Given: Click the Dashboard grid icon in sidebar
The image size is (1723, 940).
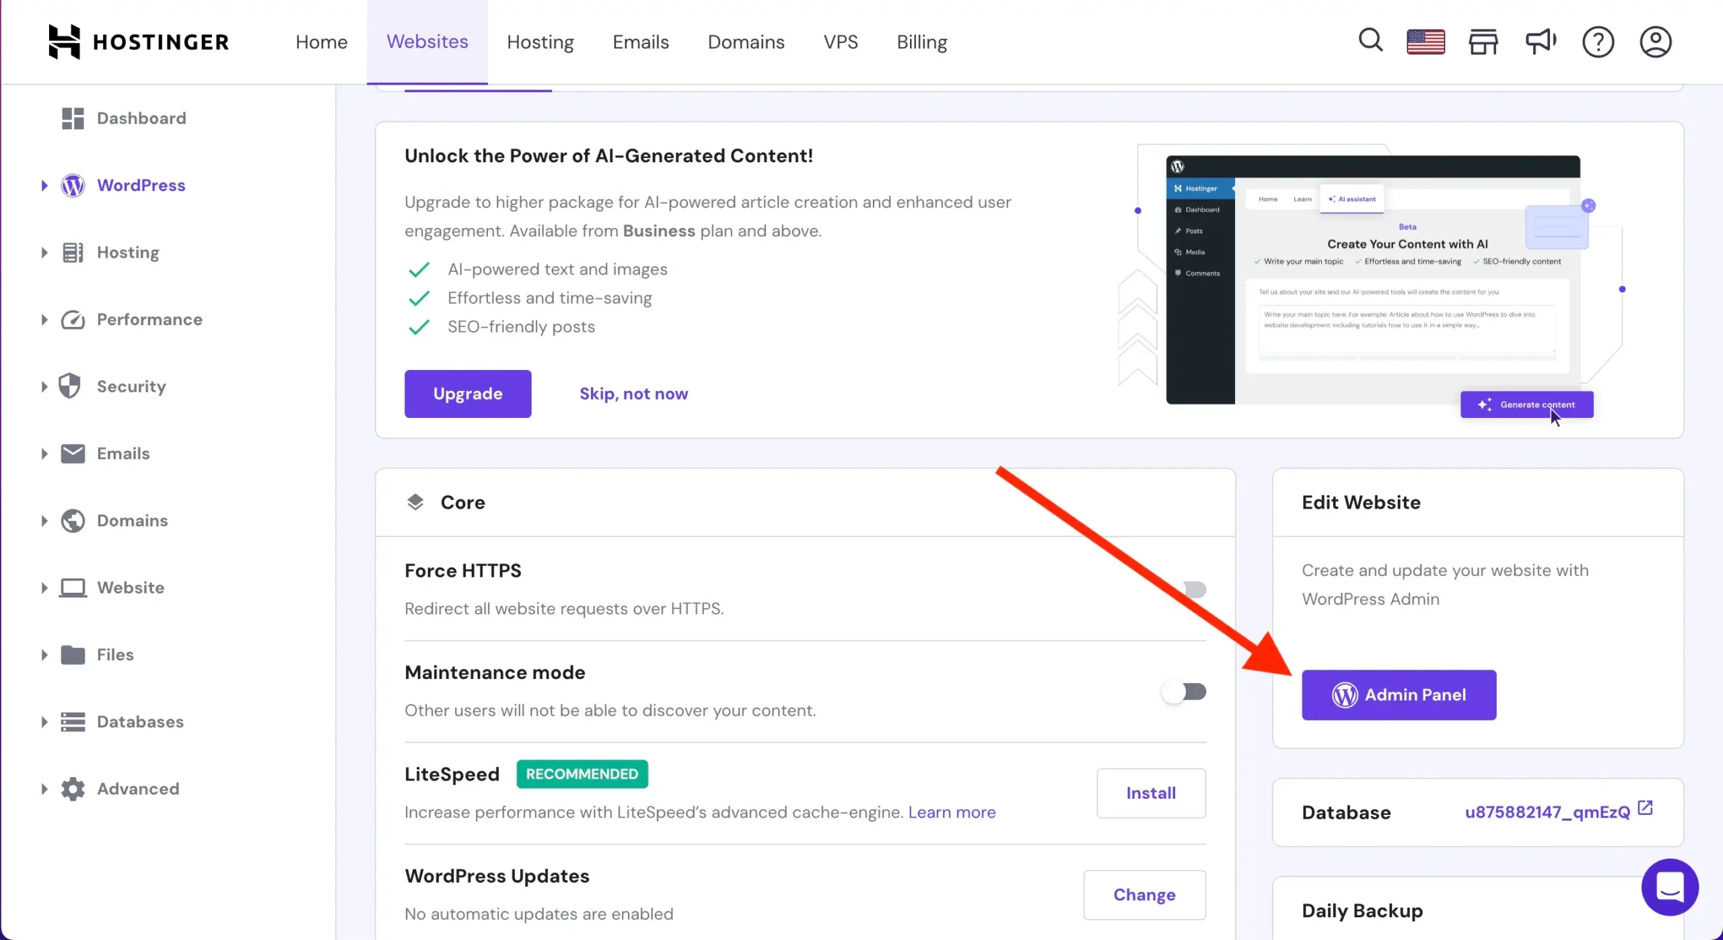Looking at the screenshot, I should (73, 118).
